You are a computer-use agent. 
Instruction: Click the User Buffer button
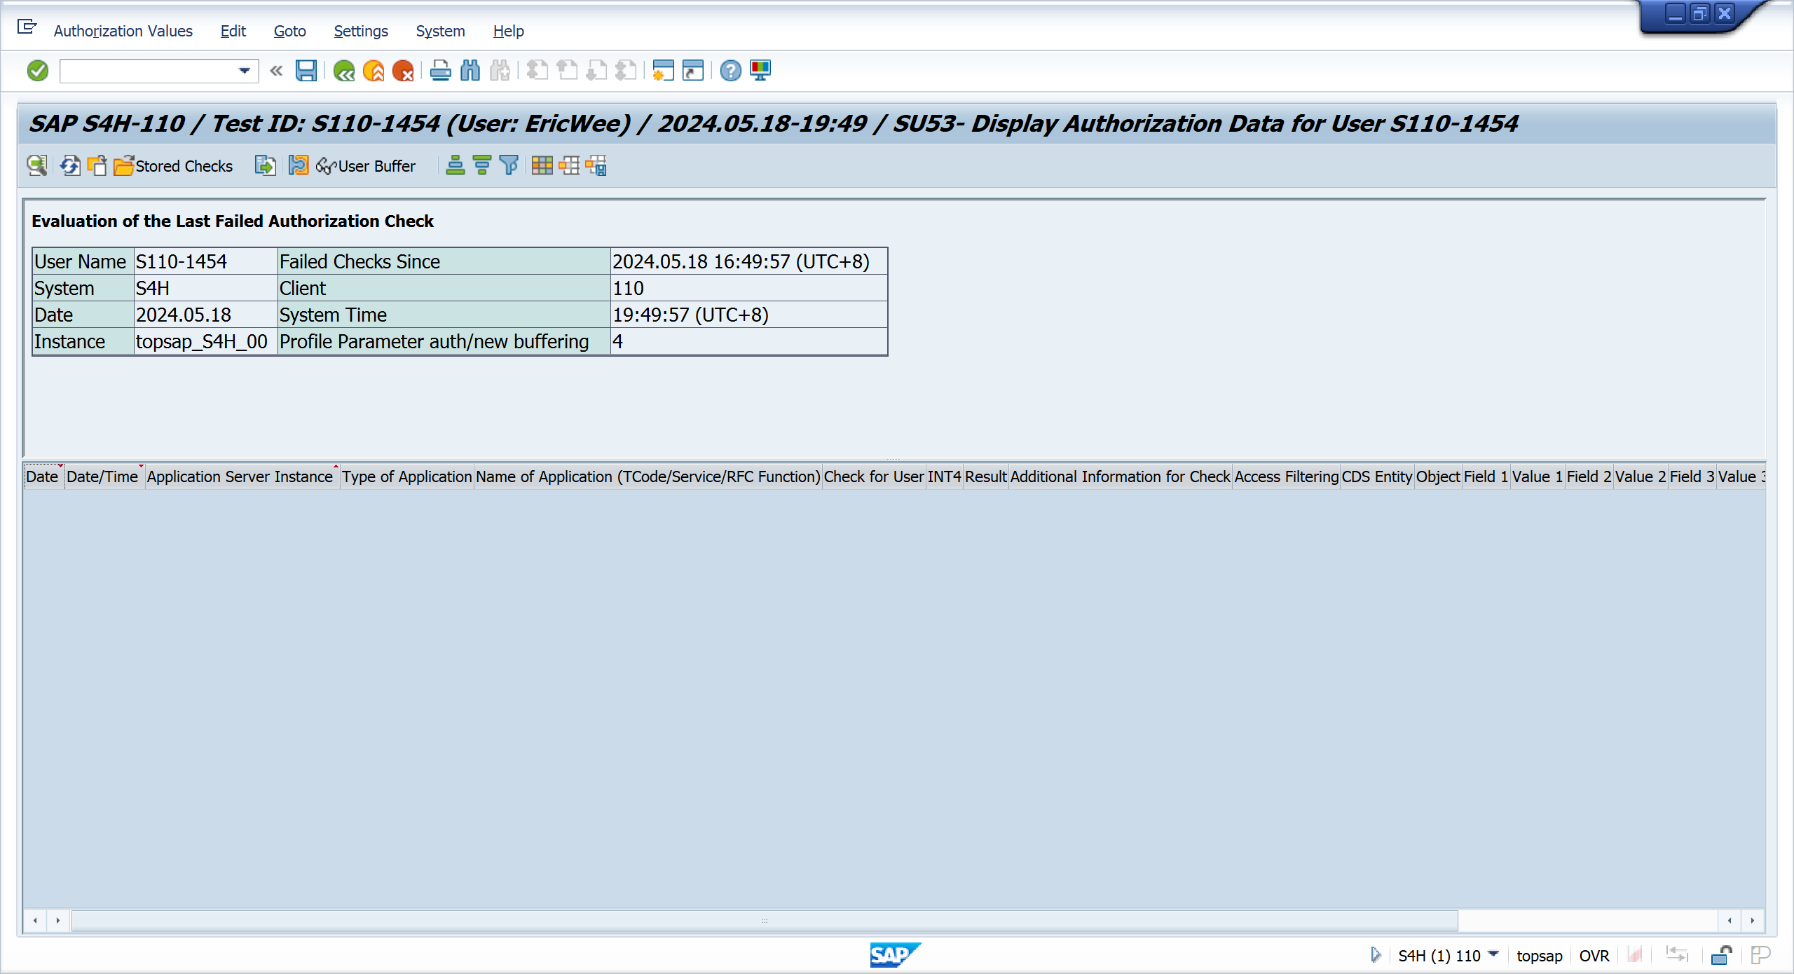click(x=367, y=166)
